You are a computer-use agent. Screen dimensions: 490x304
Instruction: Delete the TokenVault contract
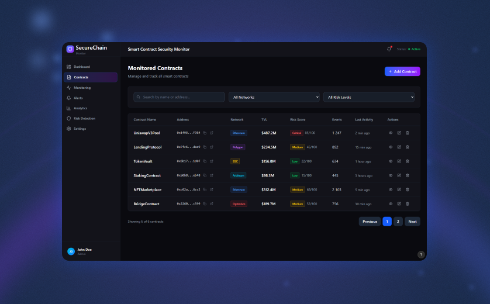tap(408, 161)
